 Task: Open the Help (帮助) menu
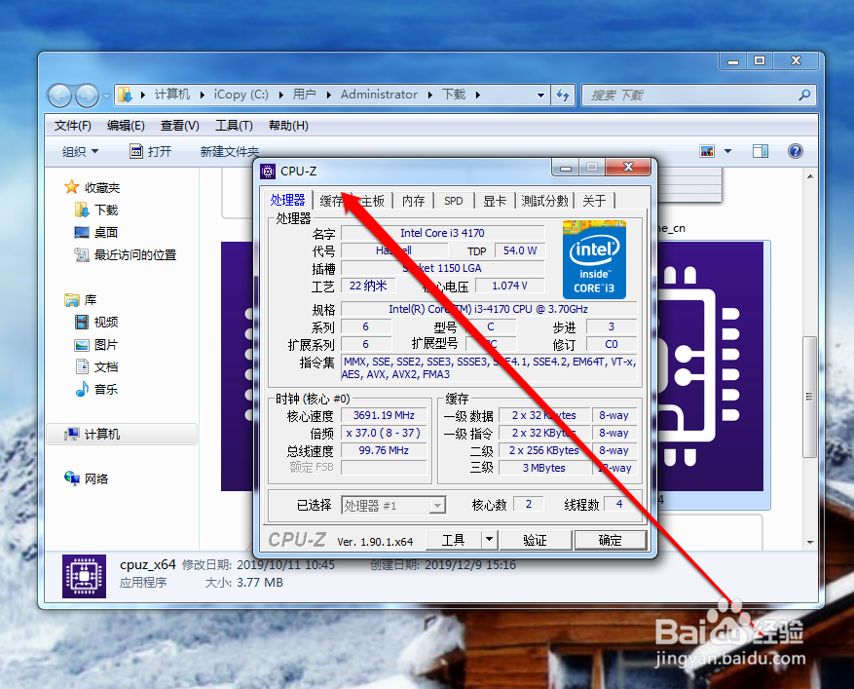coord(288,126)
